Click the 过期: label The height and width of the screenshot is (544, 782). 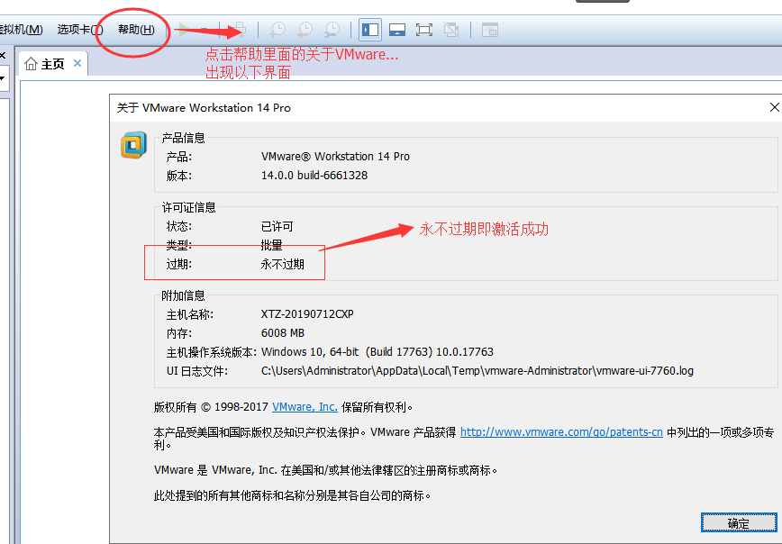[179, 264]
